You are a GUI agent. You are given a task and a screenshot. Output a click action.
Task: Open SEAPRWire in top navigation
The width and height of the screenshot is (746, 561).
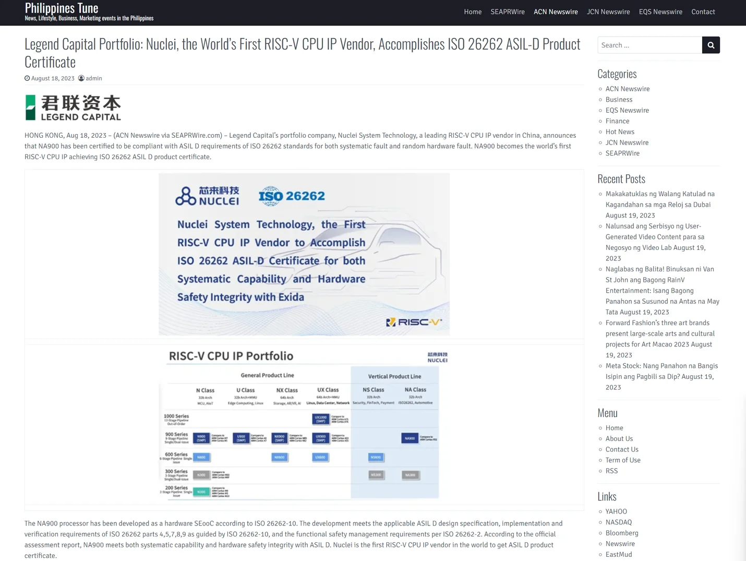click(508, 11)
